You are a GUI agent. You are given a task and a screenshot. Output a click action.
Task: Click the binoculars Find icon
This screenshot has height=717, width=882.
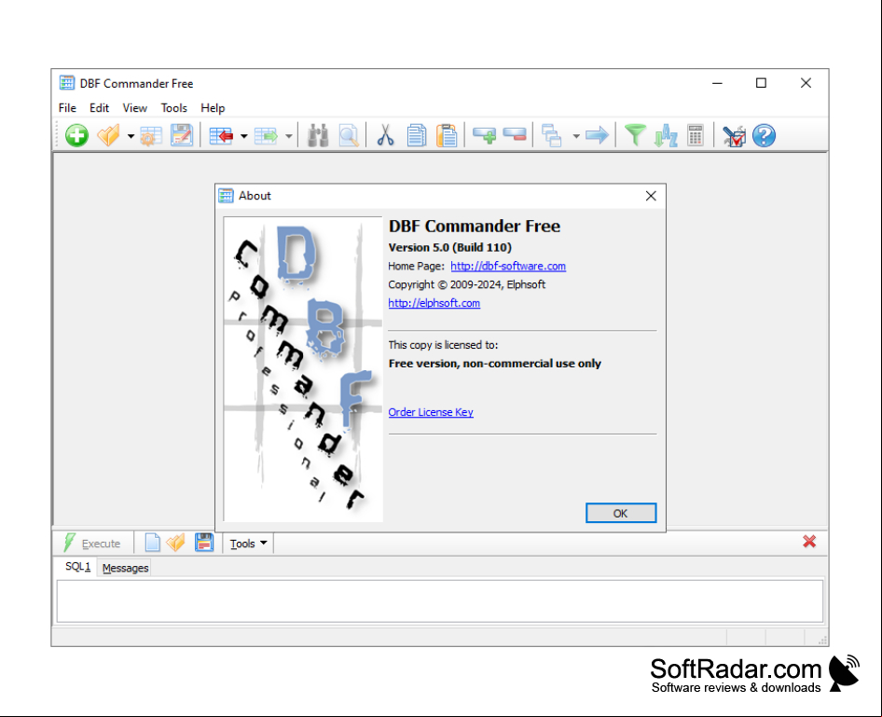click(318, 135)
